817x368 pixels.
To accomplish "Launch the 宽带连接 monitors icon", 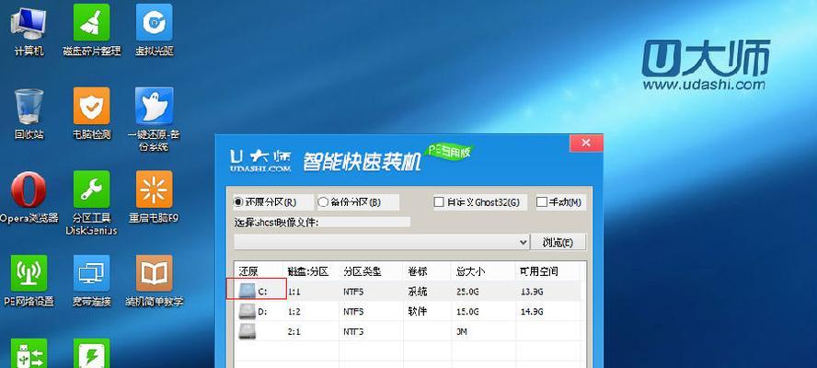I will pos(91,273).
